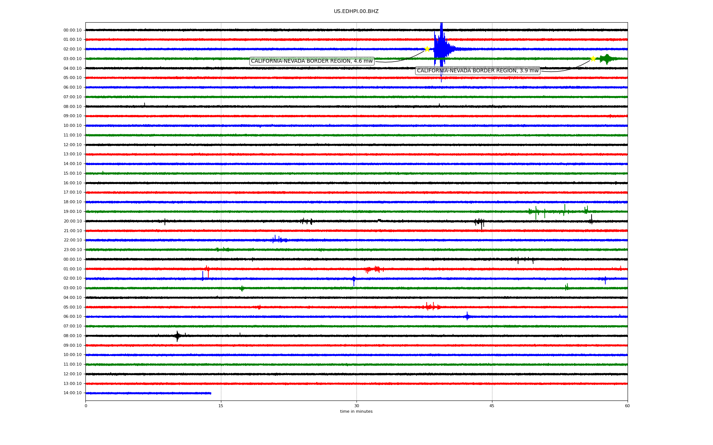Click the 19:00:10 row label
This screenshot has width=713, height=445.
point(72,212)
